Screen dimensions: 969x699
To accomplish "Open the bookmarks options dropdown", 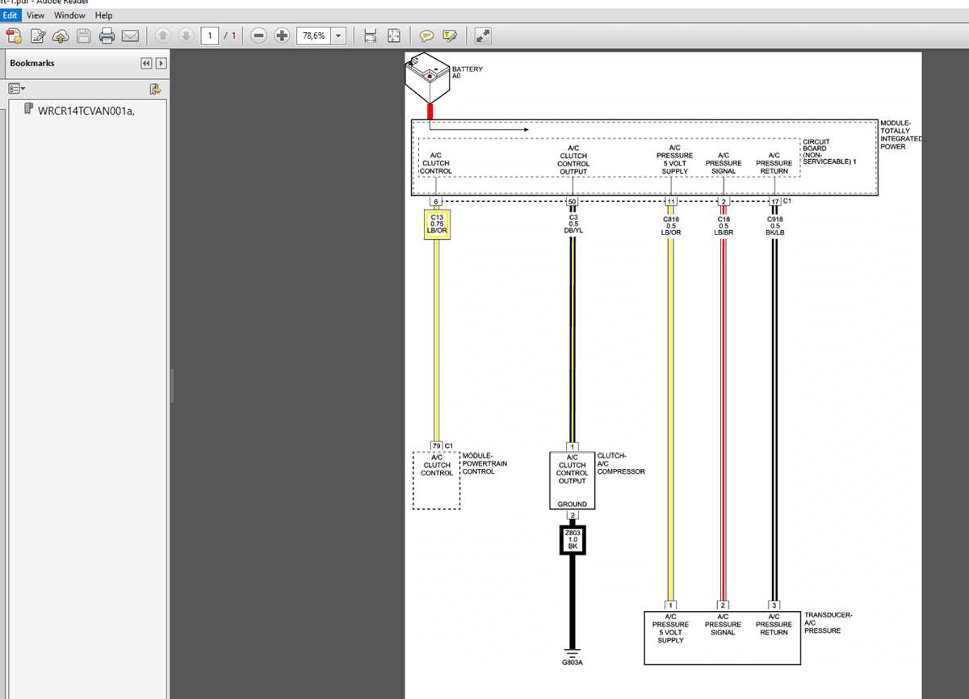I will (x=17, y=89).
